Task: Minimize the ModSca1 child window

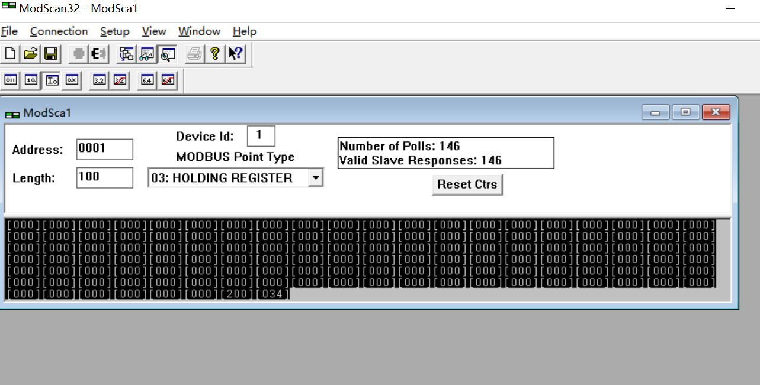Action: pyautogui.click(x=656, y=112)
